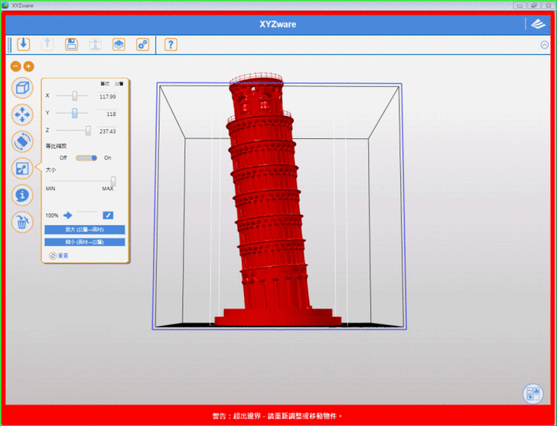Open the Help question mark icon

tap(171, 44)
